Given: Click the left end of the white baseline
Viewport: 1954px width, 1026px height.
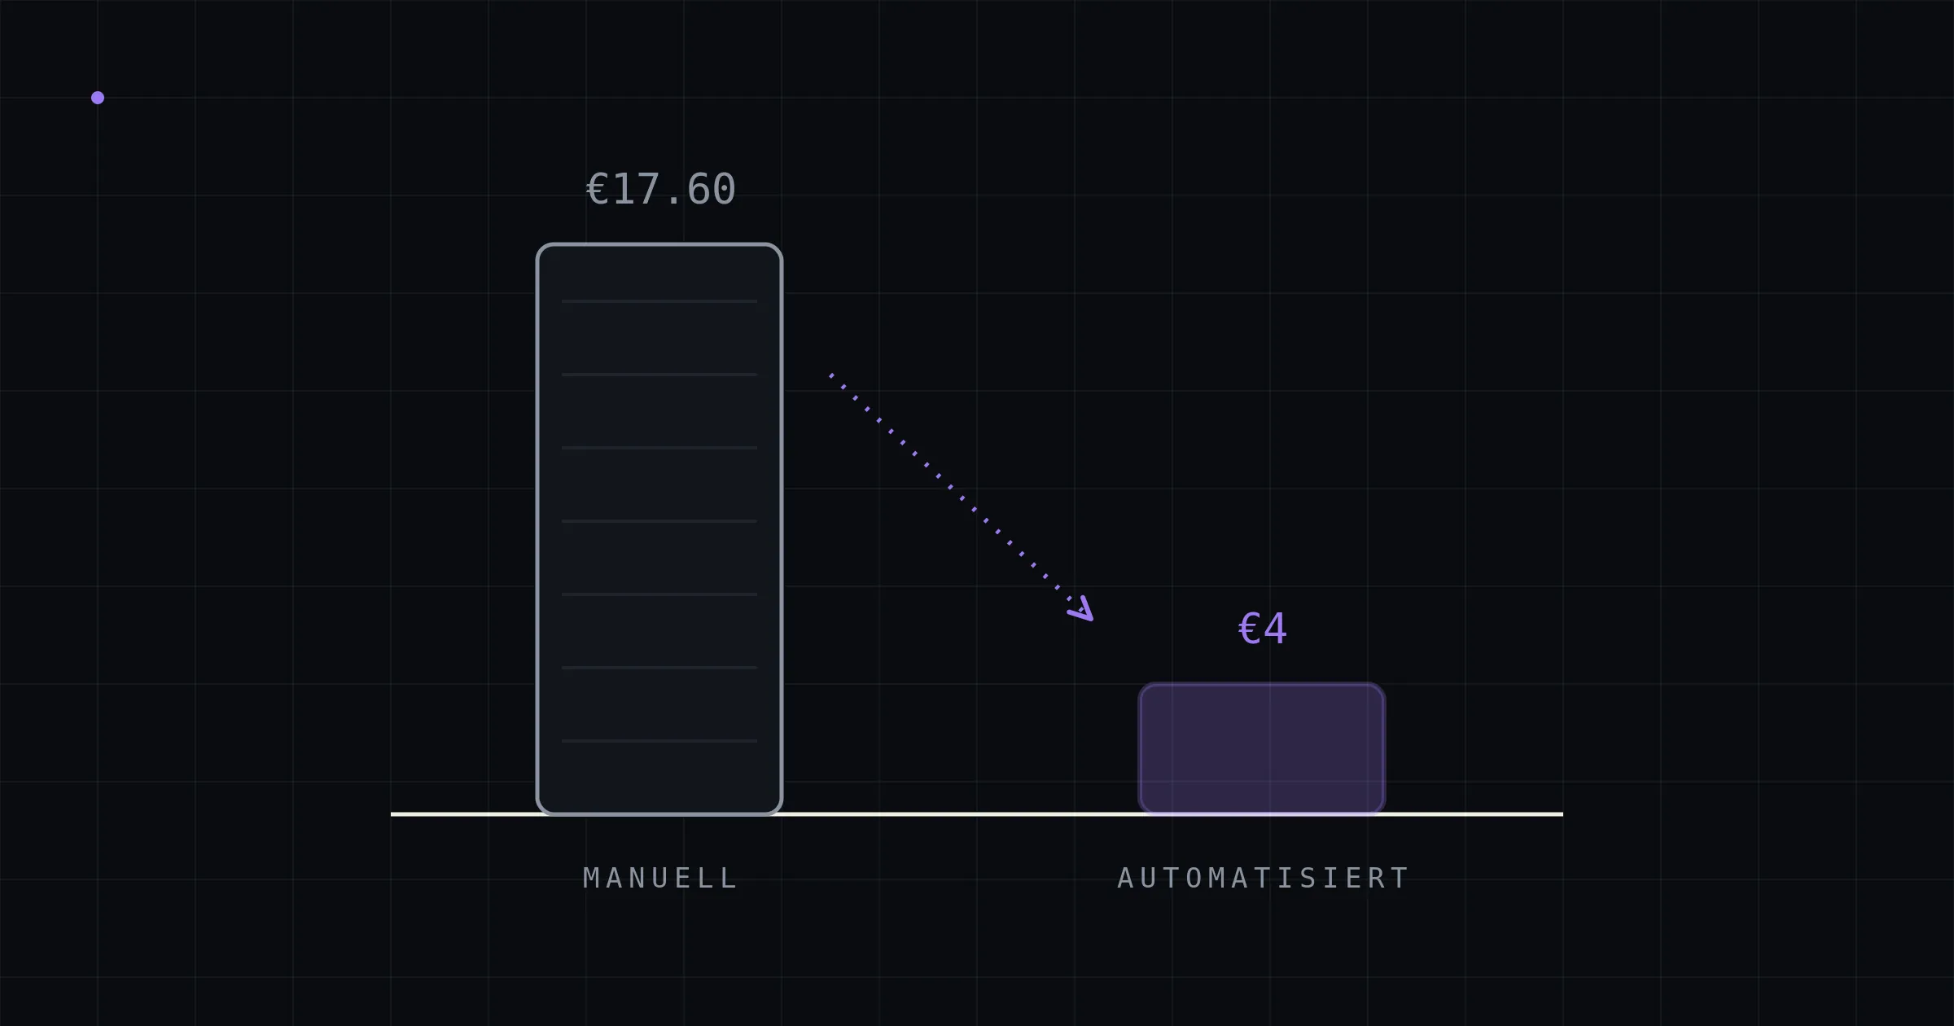Looking at the screenshot, I should pyautogui.click(x=393, y=814).
